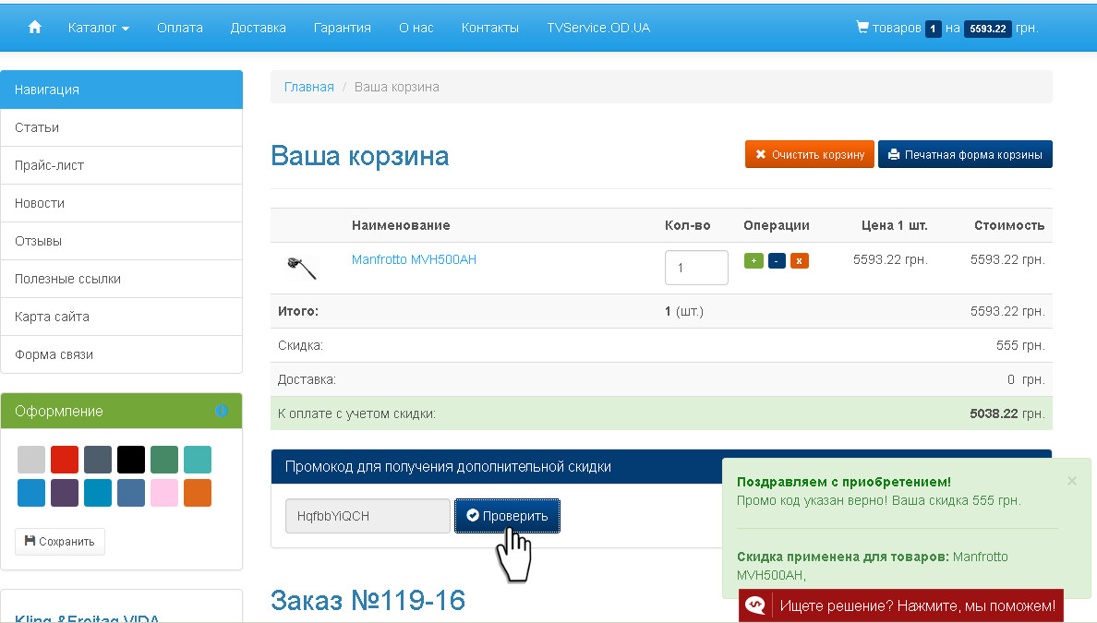Viewport: 1097px width, 623px height.
Task: Decrease quantity with blue minus button
Action: coord(777,261)
